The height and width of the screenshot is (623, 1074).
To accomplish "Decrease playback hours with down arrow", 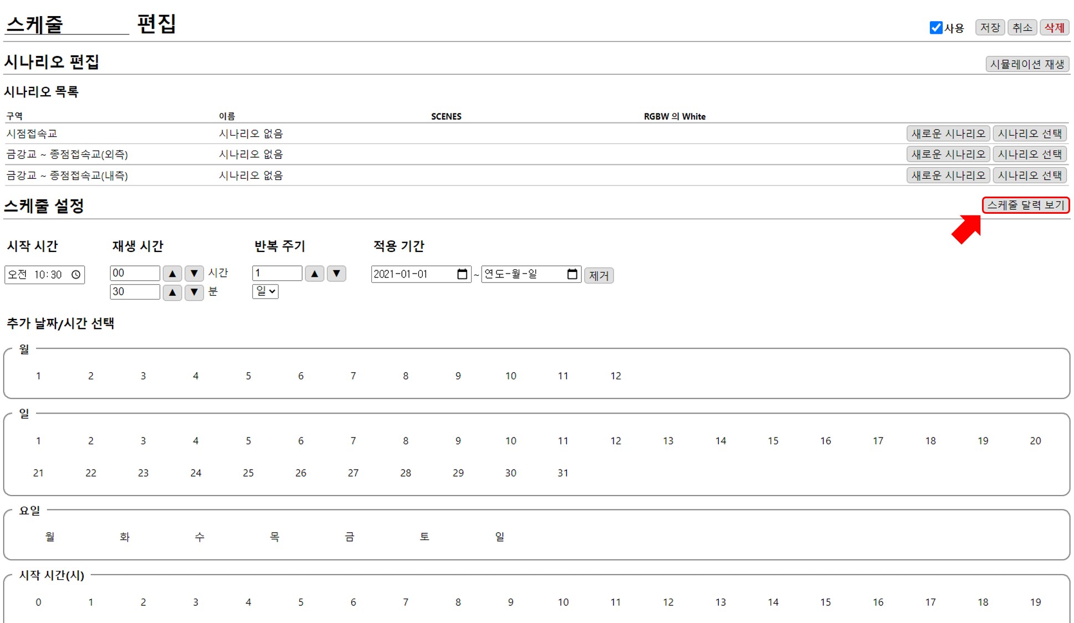I will [194, 274].
